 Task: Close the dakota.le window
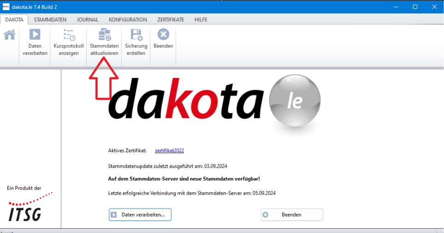click(x=434, y=7)
